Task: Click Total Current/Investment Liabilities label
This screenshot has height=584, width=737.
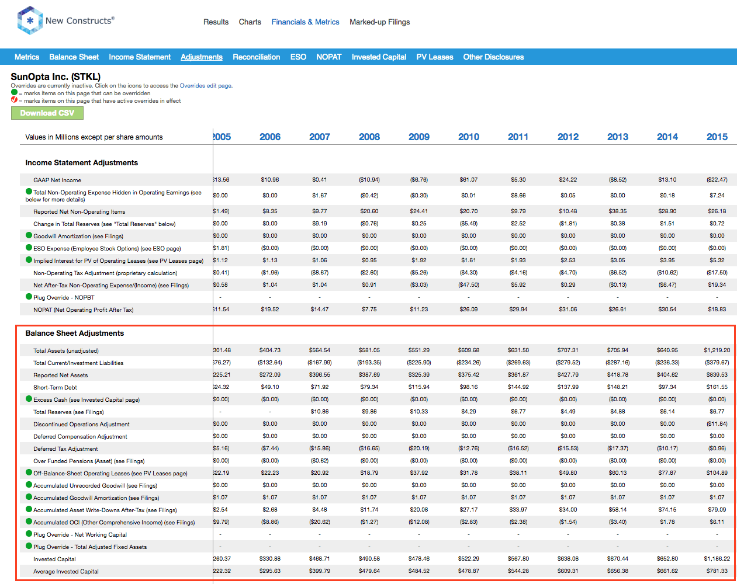Action: point(78,363)
